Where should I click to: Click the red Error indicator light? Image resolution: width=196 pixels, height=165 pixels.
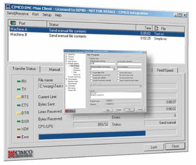coord(19,137)
